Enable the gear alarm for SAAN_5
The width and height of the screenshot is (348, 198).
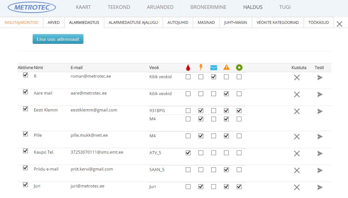[x=239, y=170]
